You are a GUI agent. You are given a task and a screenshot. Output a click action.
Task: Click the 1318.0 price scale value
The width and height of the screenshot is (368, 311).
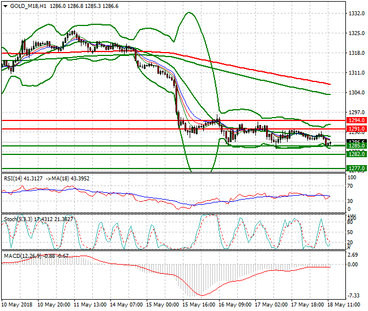point(357,53)
